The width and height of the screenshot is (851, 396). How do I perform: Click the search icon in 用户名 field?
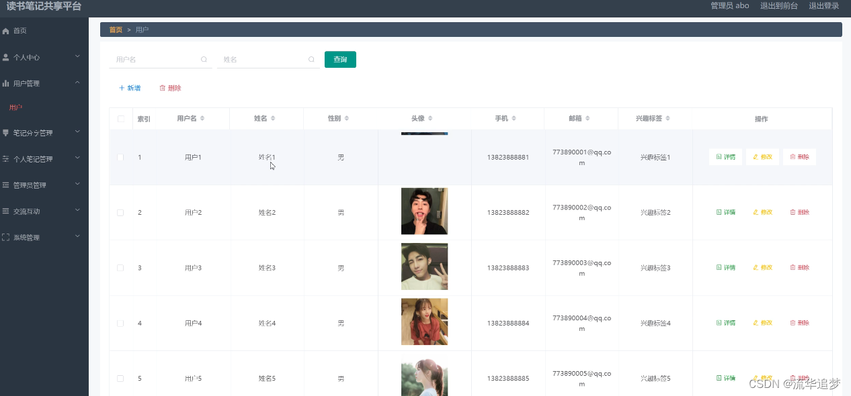(204, 59)
